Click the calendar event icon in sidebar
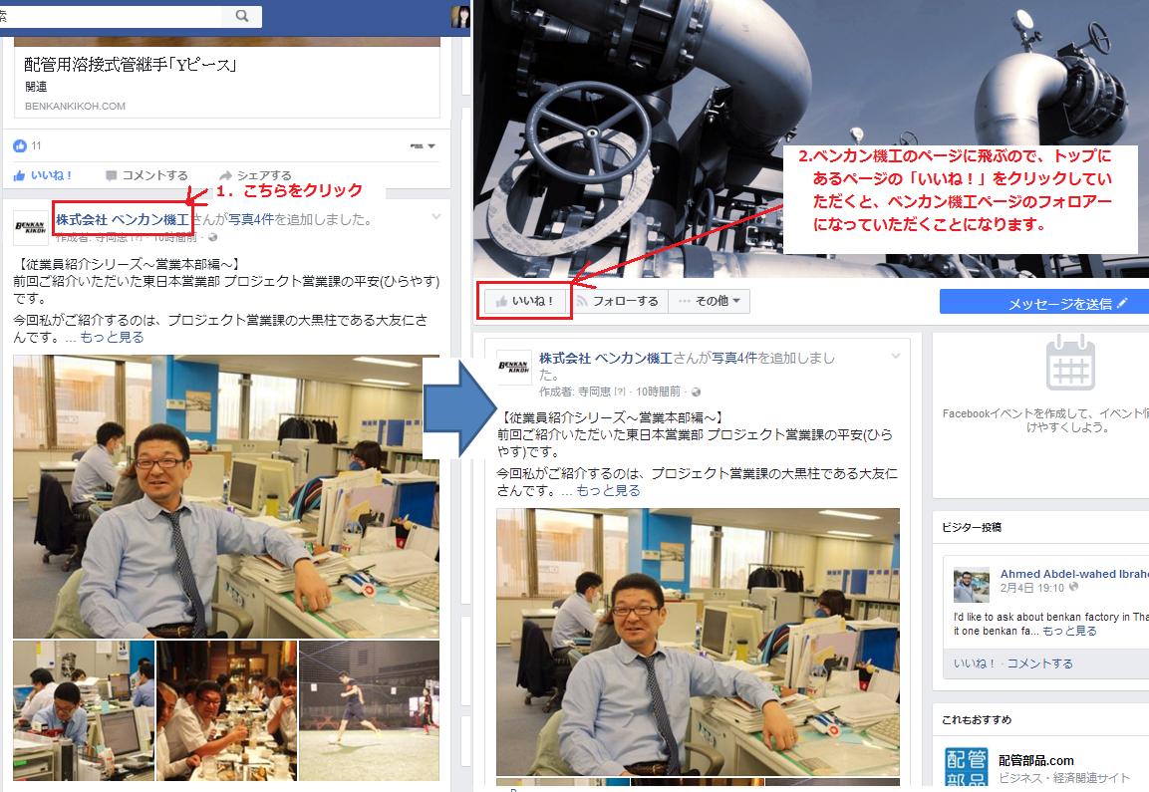1149x792 pixels. [1070, 363]
